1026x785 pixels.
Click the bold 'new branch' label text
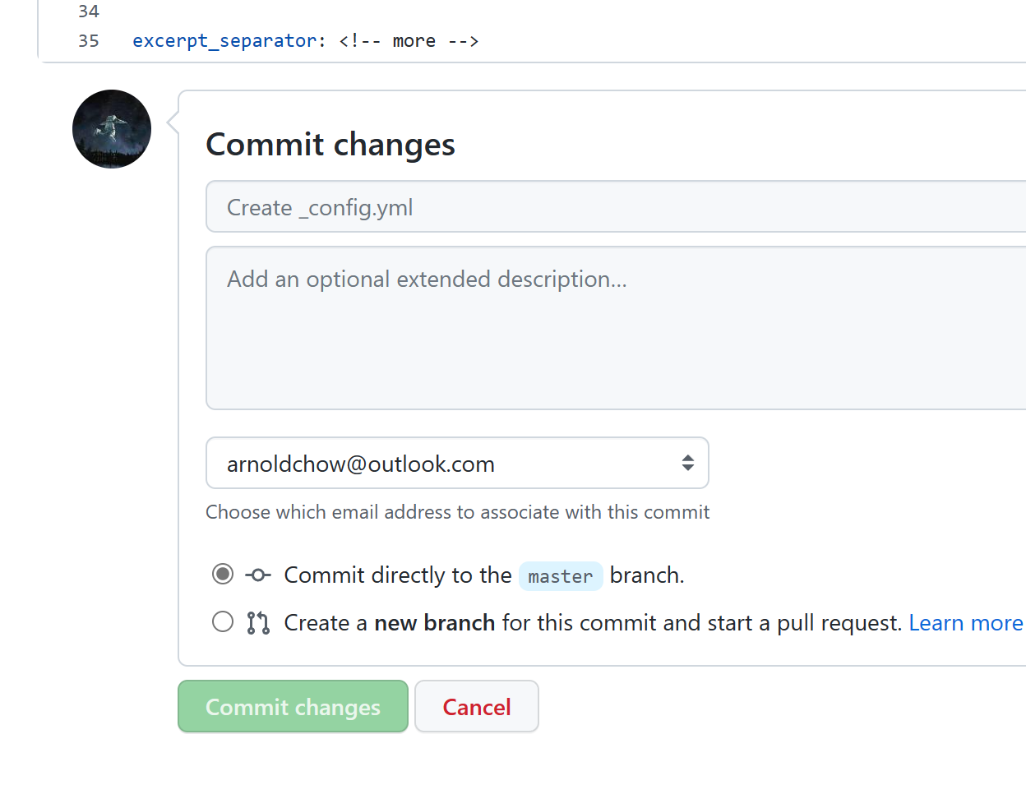tap(434, 623)
